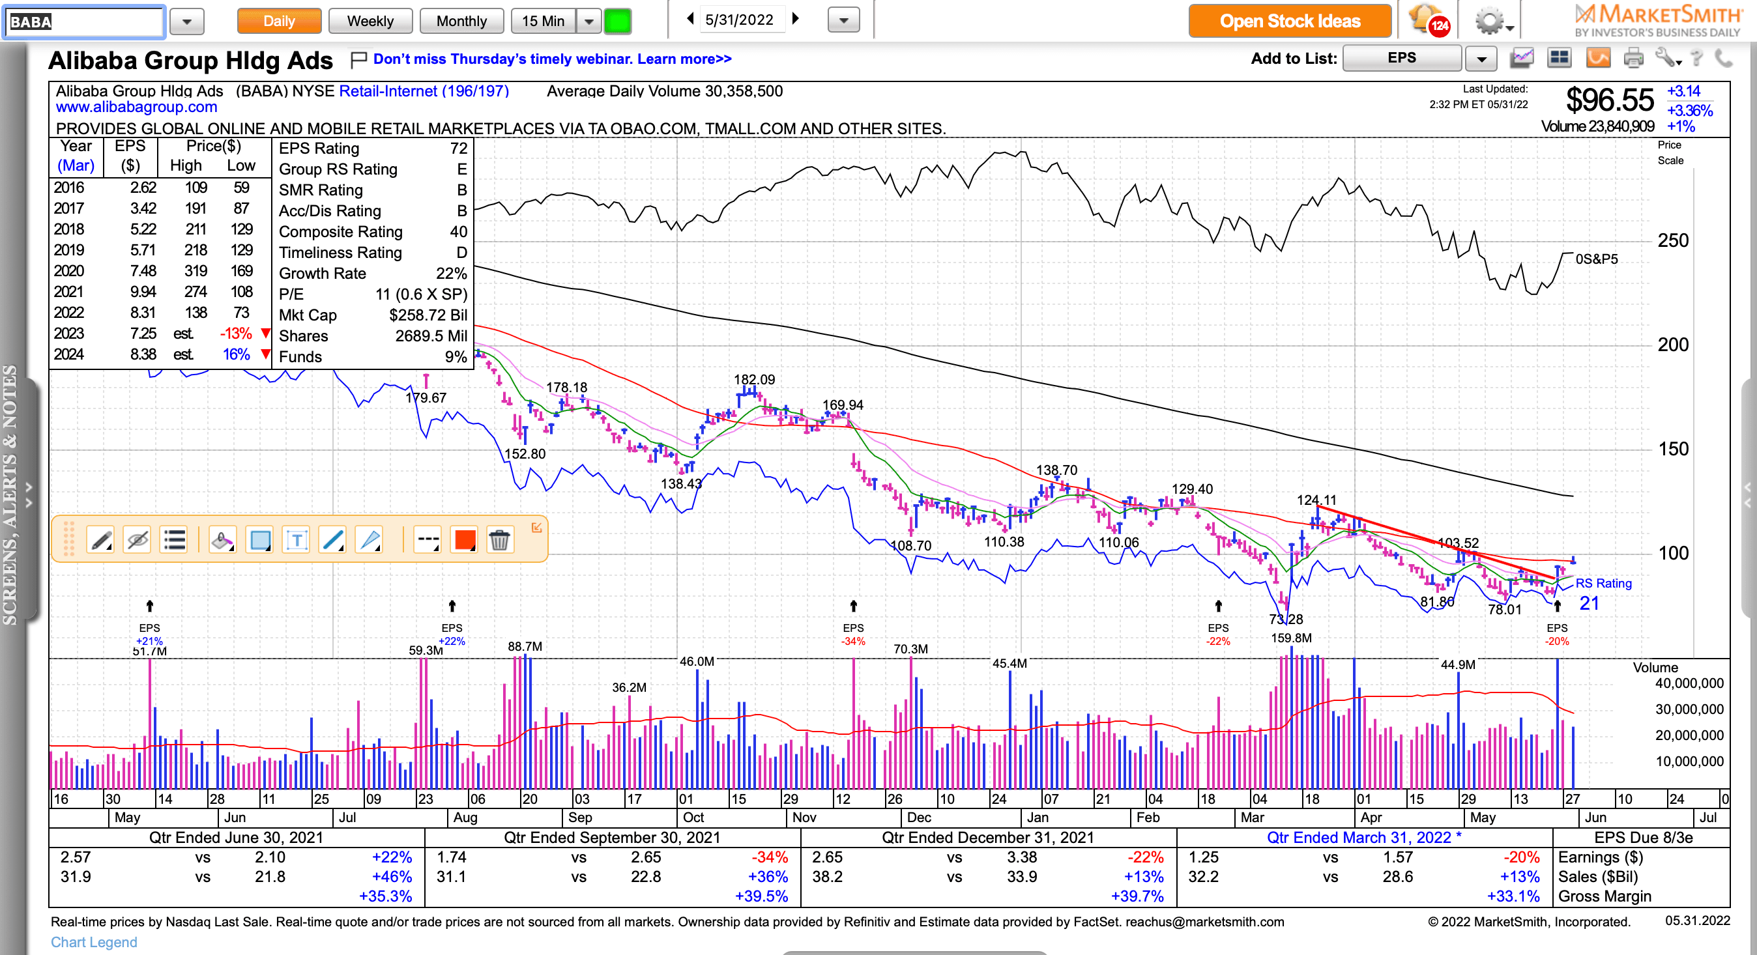
Task: Click the horizontal scrollbar at bottom
Action: click(914, 952)
